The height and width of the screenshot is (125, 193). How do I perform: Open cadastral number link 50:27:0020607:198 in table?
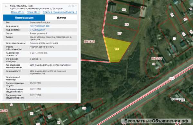coord(40,26)
